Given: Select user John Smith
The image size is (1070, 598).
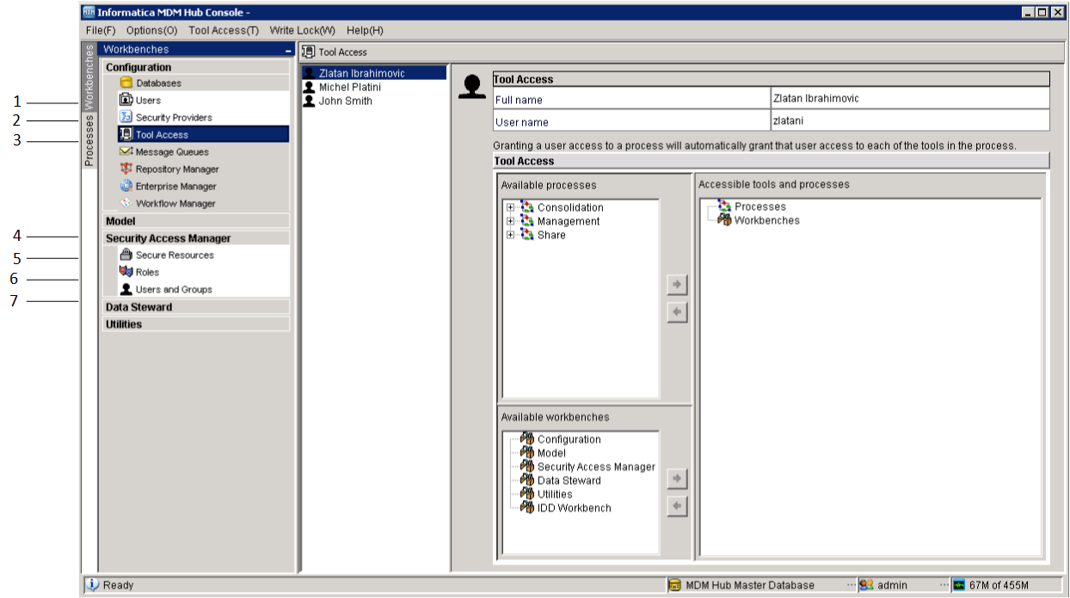Looking at the screenshot, I should (346, 101).
